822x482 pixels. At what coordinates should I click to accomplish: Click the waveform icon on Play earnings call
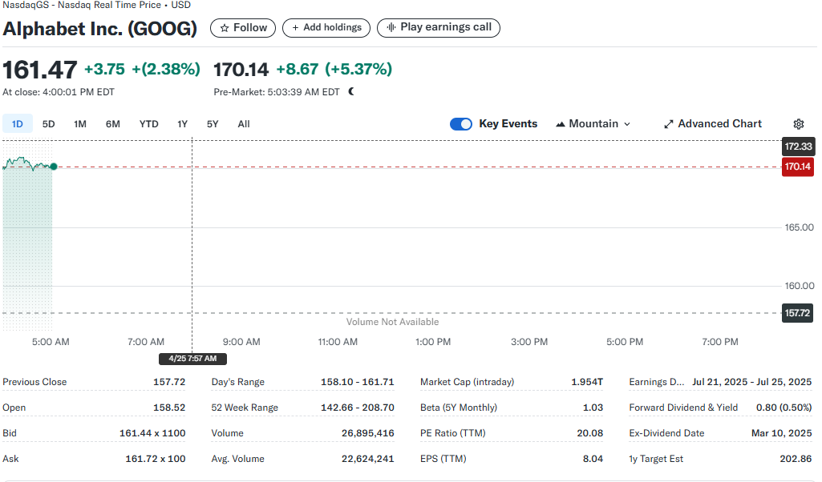click(391, 27)
